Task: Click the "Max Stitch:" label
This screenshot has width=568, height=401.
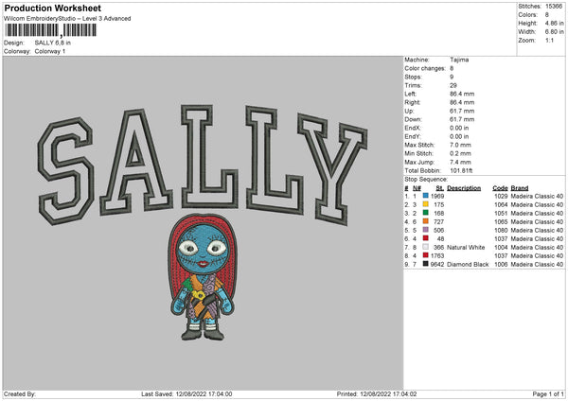Action: pyautogui.click(x=419, y=145)
